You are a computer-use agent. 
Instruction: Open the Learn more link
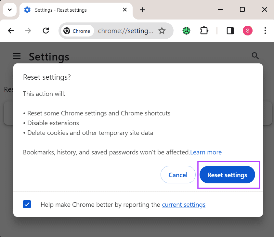click(206, 152)
